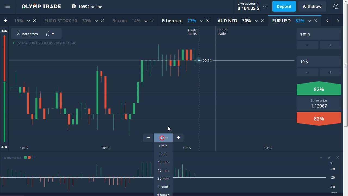
Task: Close the AUD NZD tab
Action: click(263, 21)
